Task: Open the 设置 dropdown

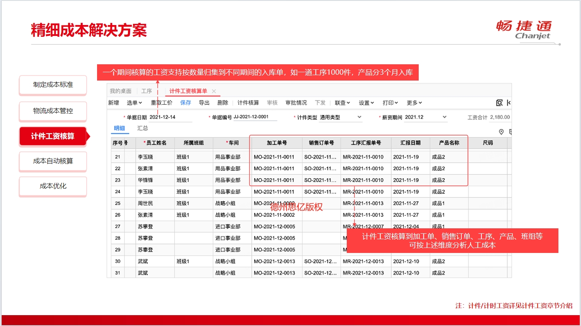Action: [366, 103]
